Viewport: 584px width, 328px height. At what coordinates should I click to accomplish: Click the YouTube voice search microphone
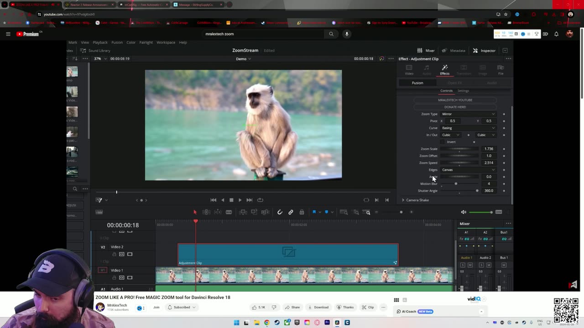pyautogui.click(x=347, y=34)
